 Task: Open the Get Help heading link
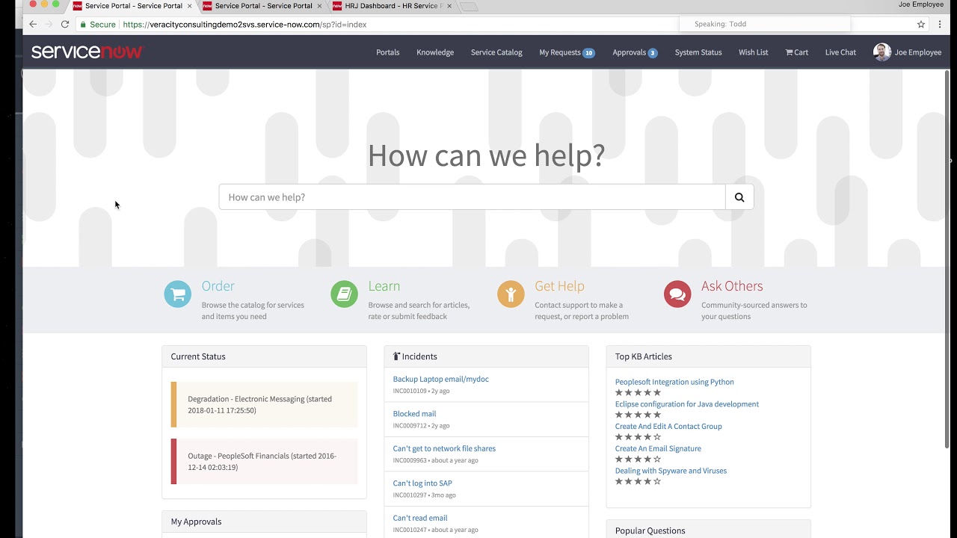coord(559,286)
